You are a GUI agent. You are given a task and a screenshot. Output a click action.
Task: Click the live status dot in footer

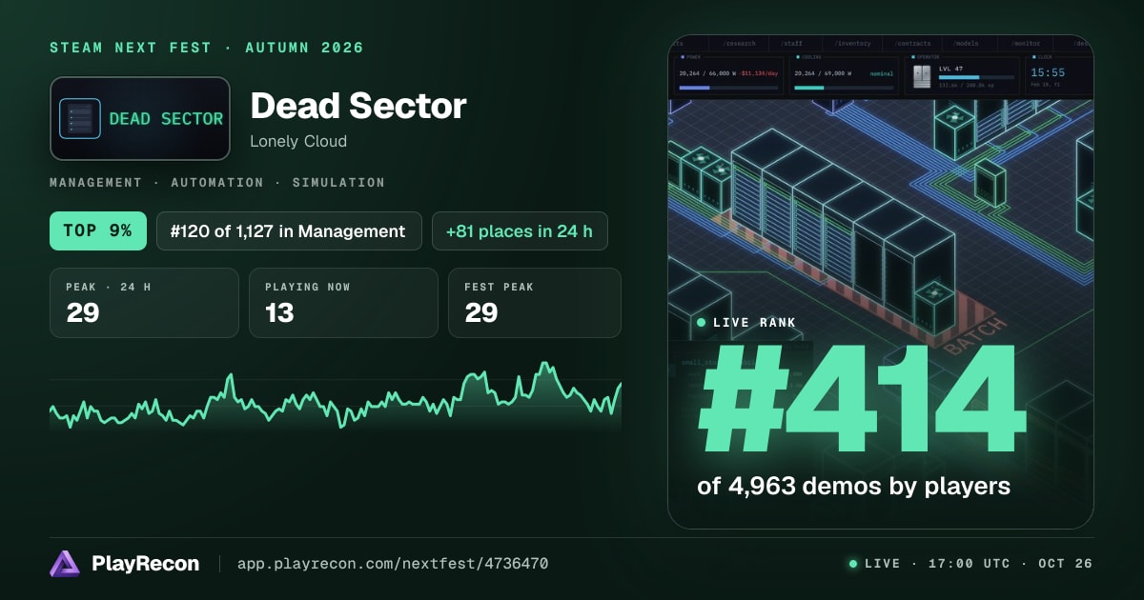(853, 564)
